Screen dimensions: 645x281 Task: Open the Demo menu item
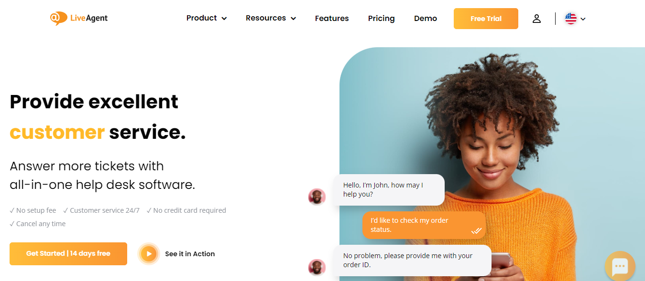pos(426,19)
